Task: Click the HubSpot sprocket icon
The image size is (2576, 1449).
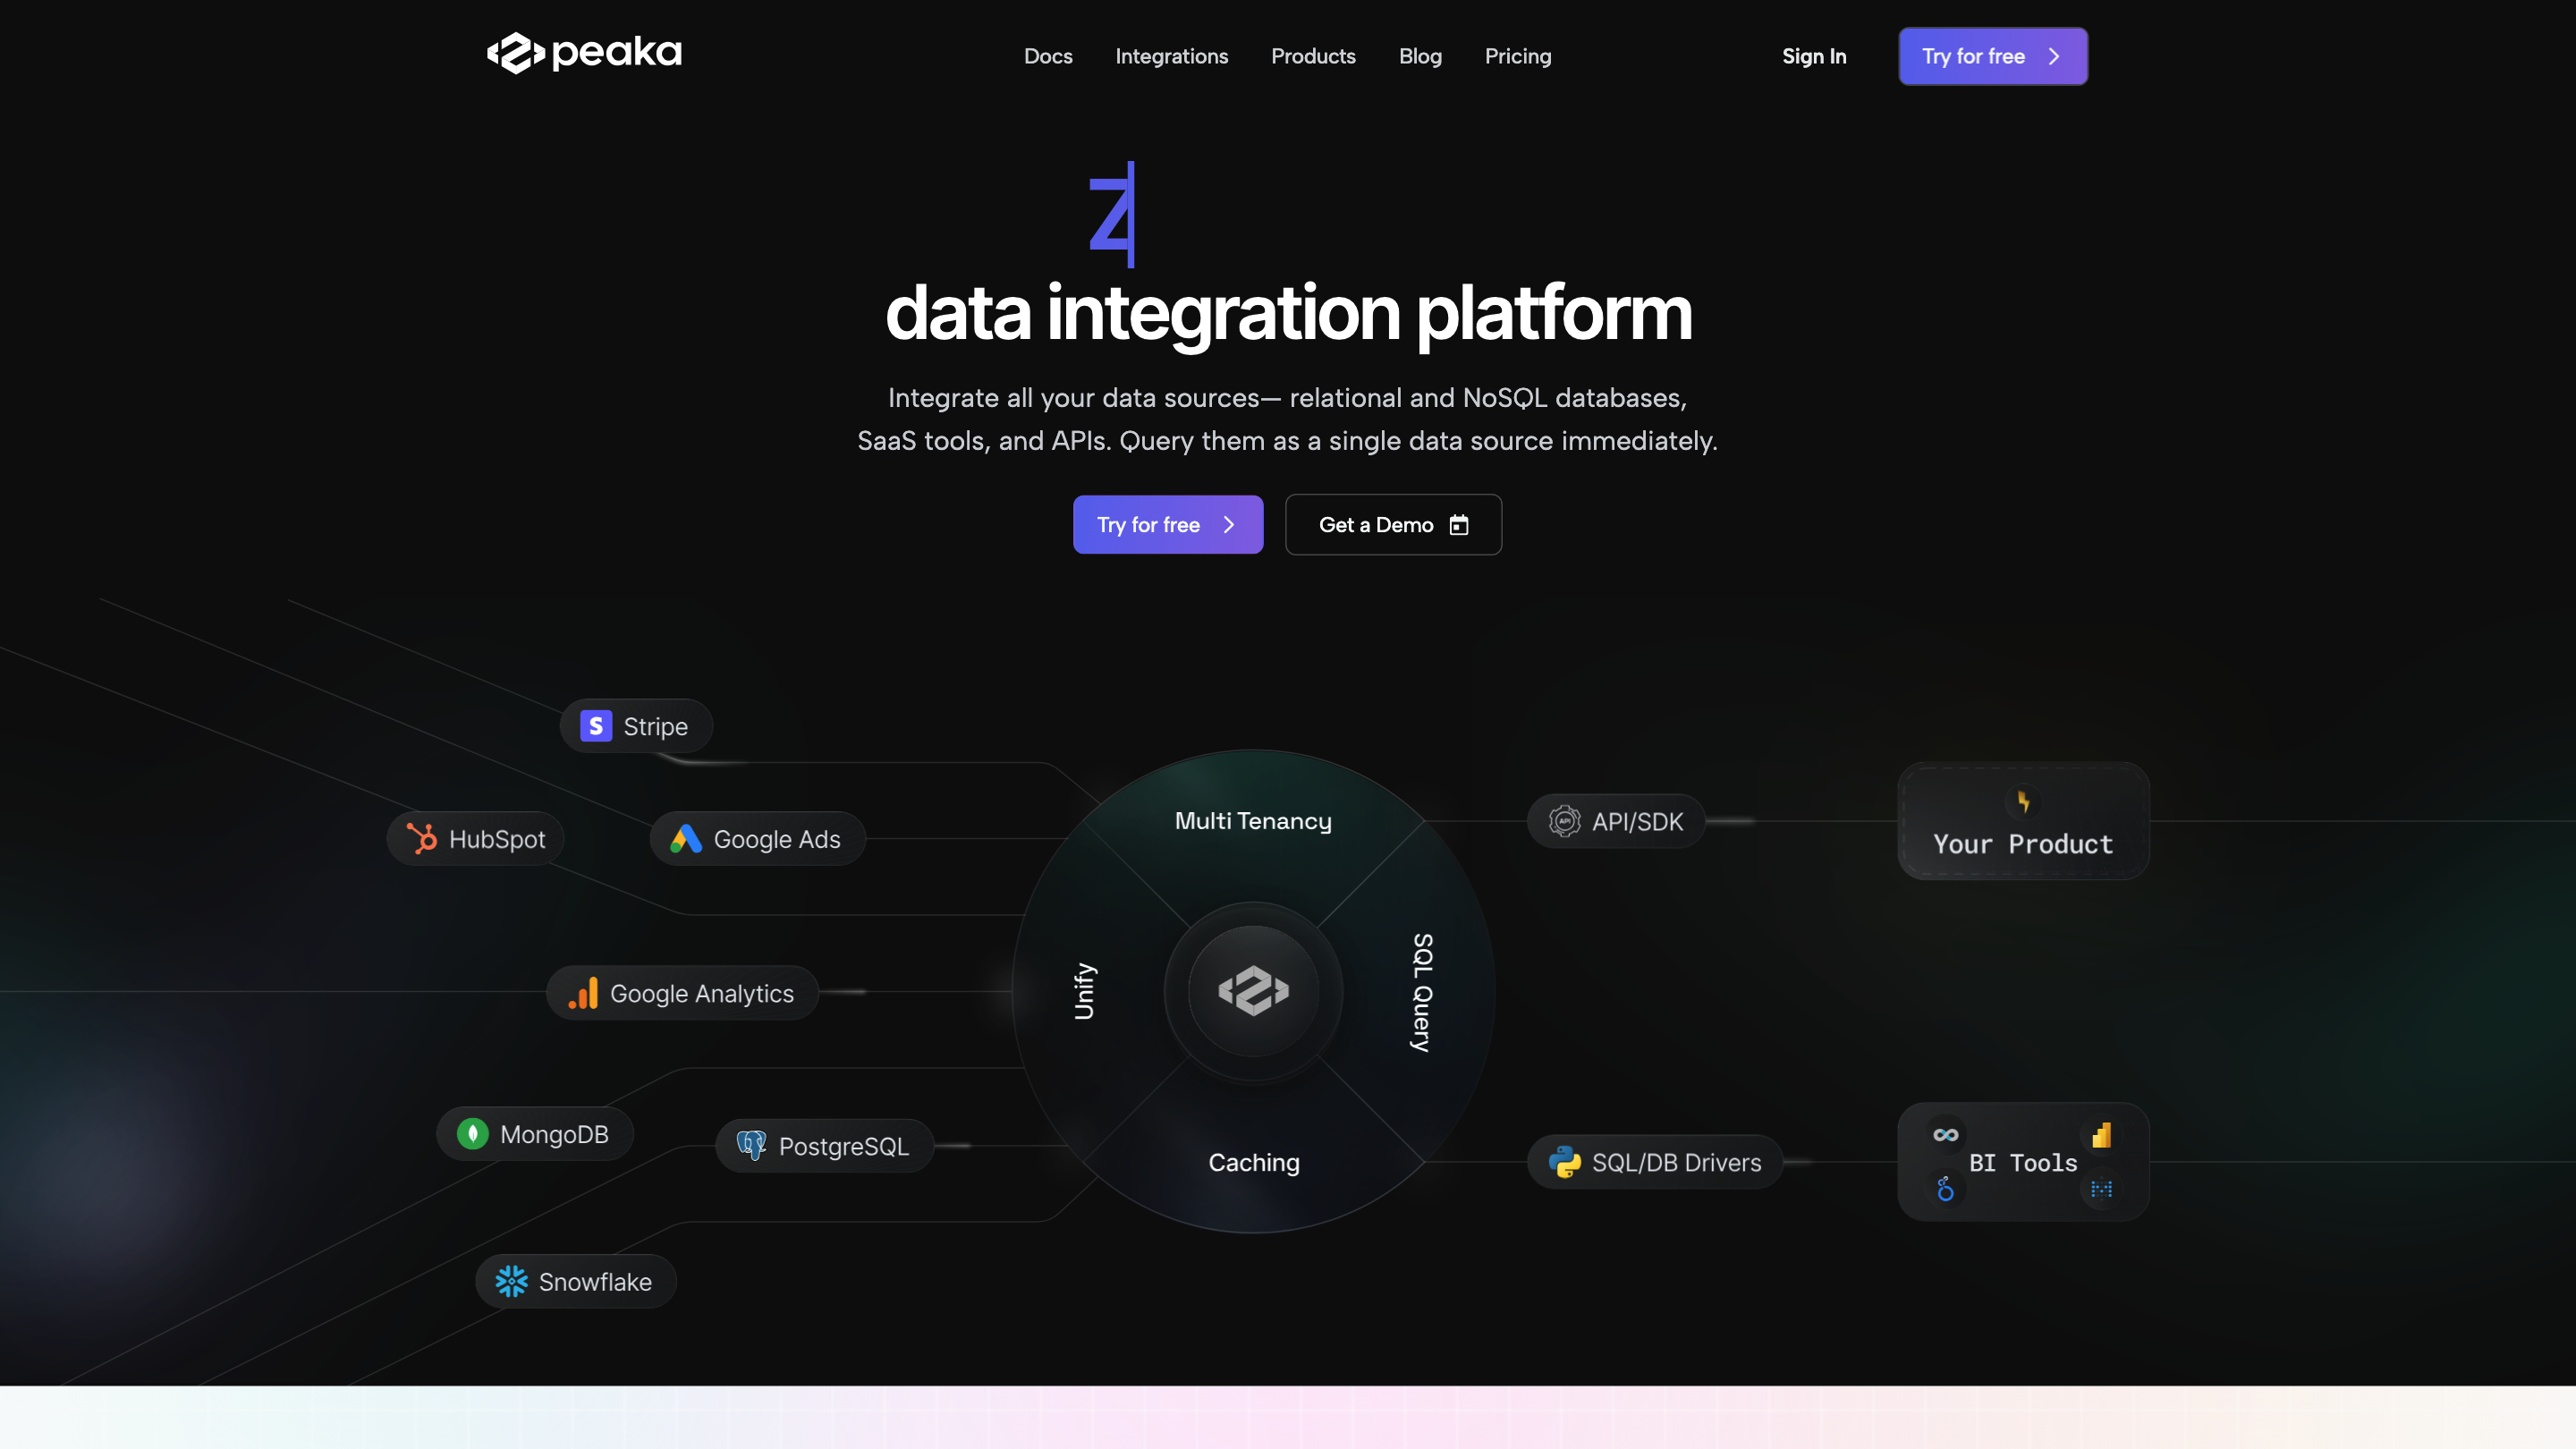Action: [x=422, y=838]
